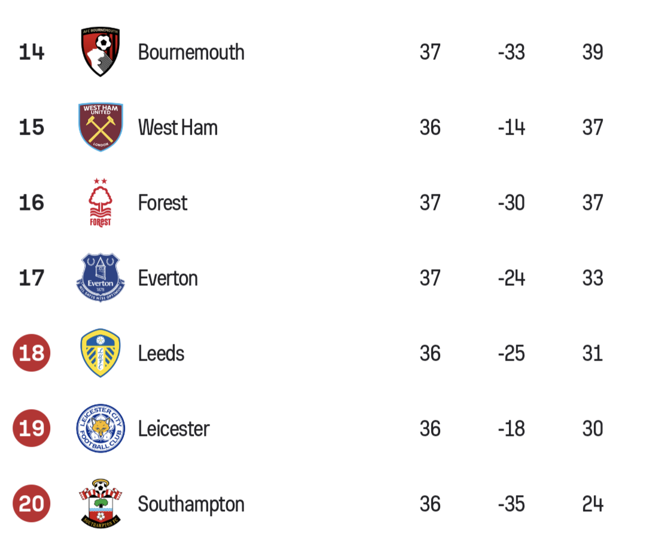
Task: Open the Everton team name link
Action: tap(167, 279)
